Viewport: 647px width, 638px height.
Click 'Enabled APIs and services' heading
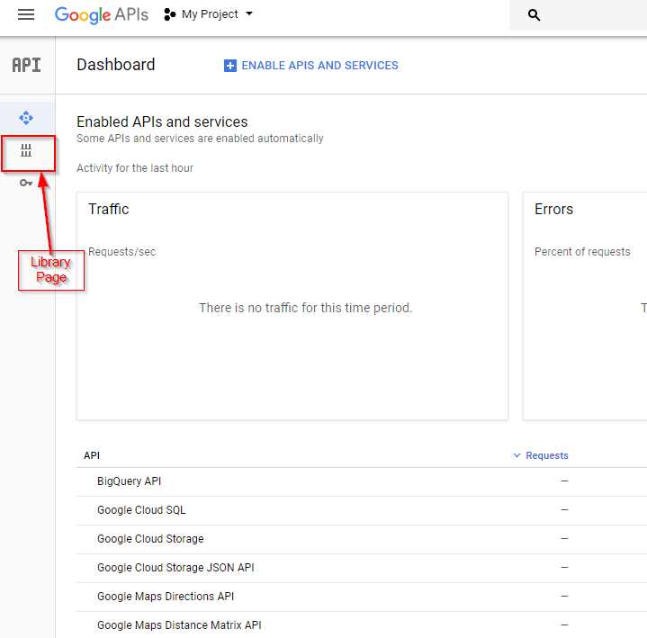(x=162, y=121)
